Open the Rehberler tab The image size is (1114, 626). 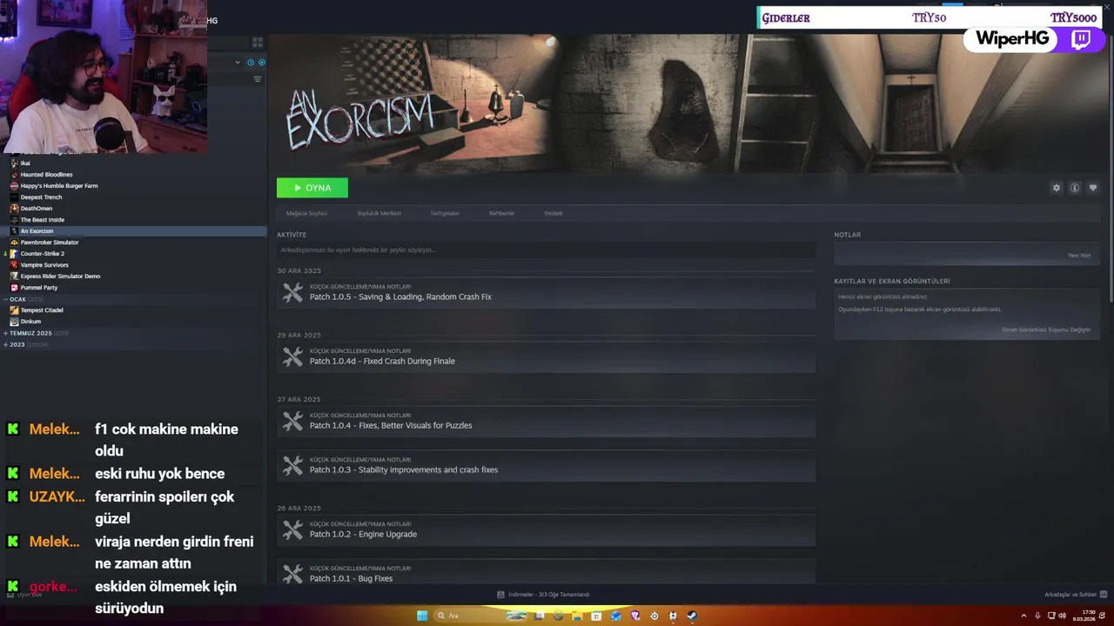click(x=501, y=213)
